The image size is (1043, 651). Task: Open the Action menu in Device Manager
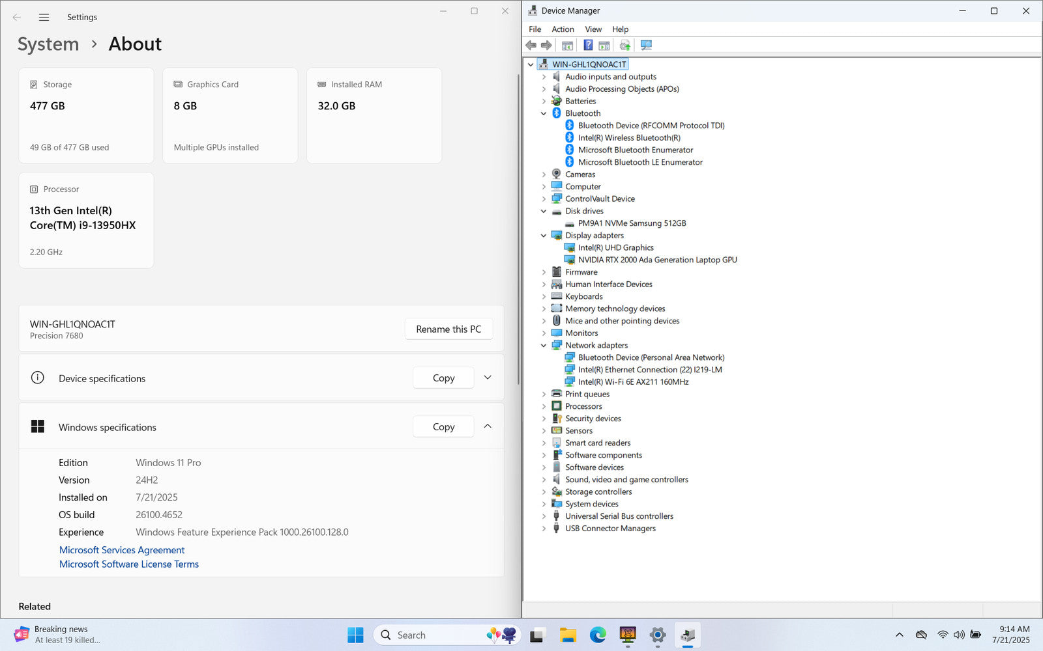click(563, 29)
